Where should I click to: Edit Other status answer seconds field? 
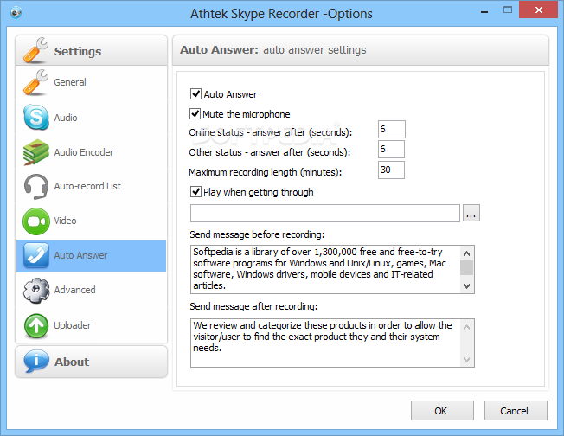pos(391,150)
